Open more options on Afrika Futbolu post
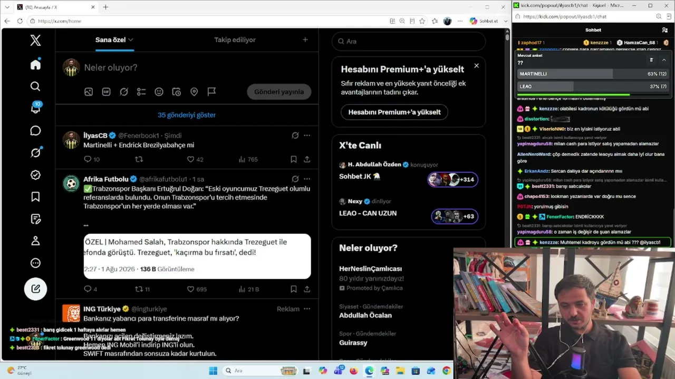Viewport: 675px width, 379px height. [307, 179]
